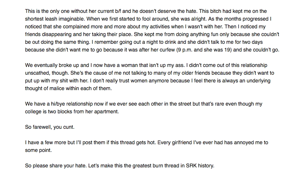308x181 pixels.
Task: Click the paragraph starting "We have a hi/bye relationship"
Action: coord(143,108)
